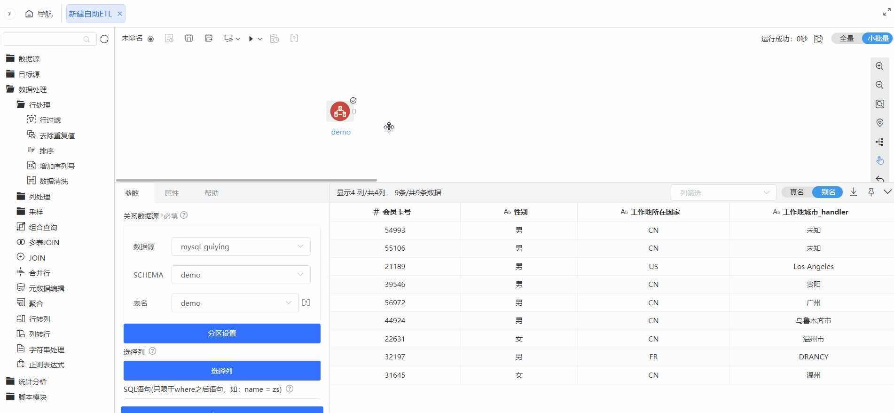Click the output port of demo node
The image size is (894, 413).
(354, 111)
